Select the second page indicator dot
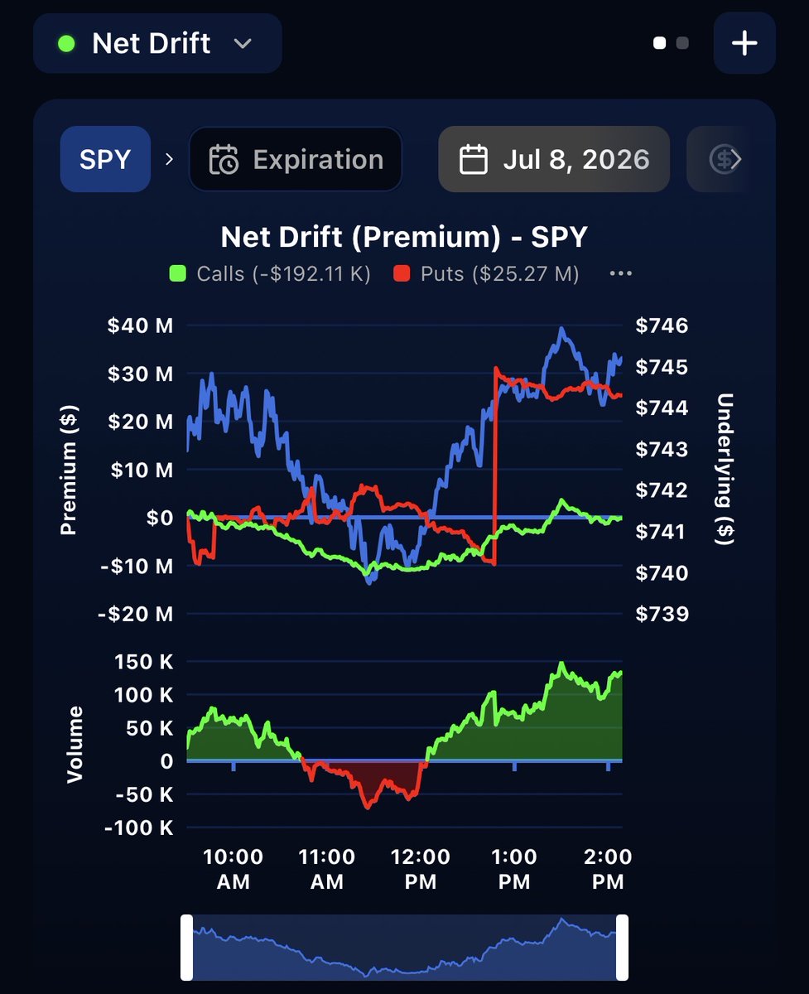This screenshot has height=994, width=809. point(682,43)
